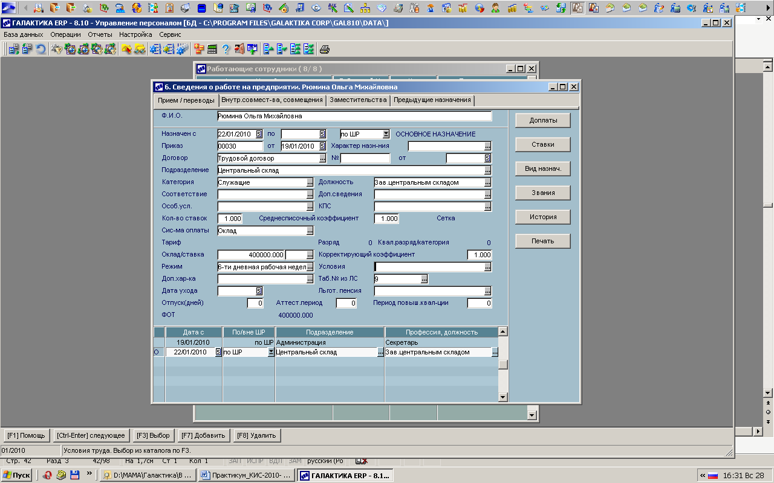774x483 pixels.
Task: Click the История button
Action: (543, 217)
